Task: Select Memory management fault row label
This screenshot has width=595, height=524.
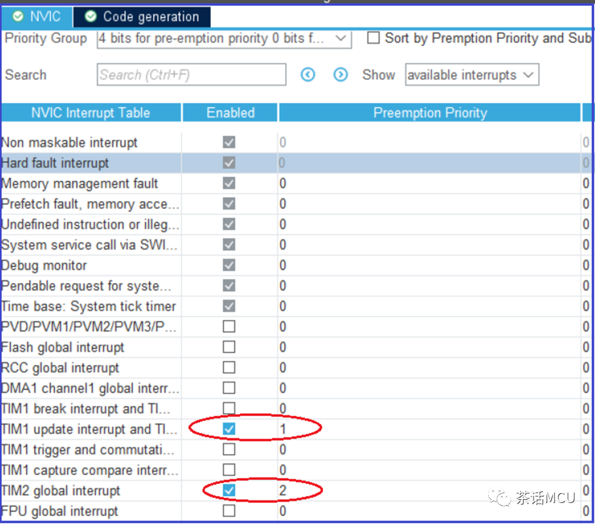Action: (79, 183)
